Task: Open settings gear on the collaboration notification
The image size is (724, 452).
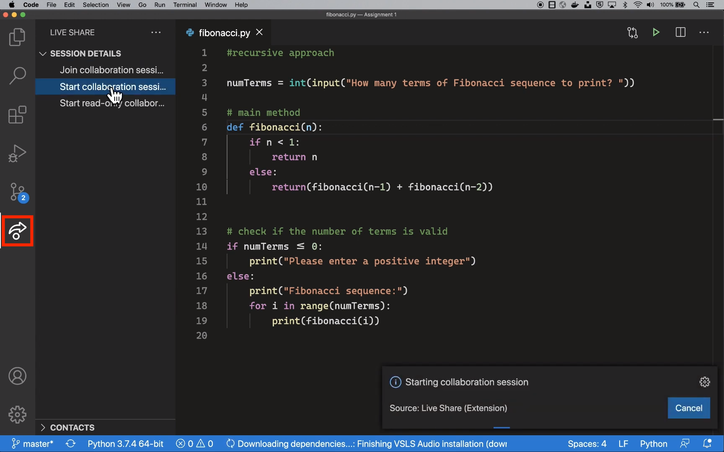Action: tap(705, 382)
